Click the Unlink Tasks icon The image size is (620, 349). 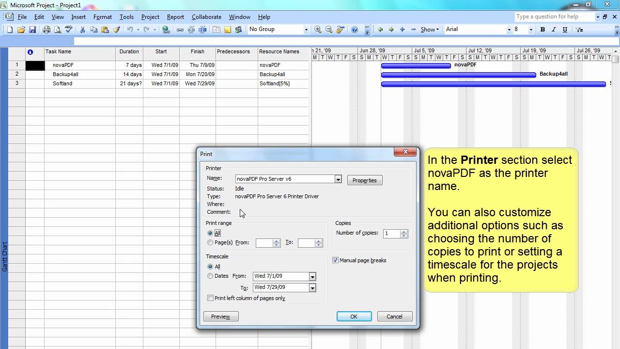point(191,30)
